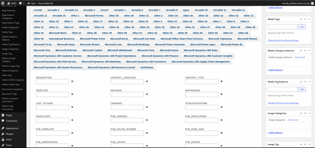
Task: Open View Media File in admin bar
Action: 46,3
